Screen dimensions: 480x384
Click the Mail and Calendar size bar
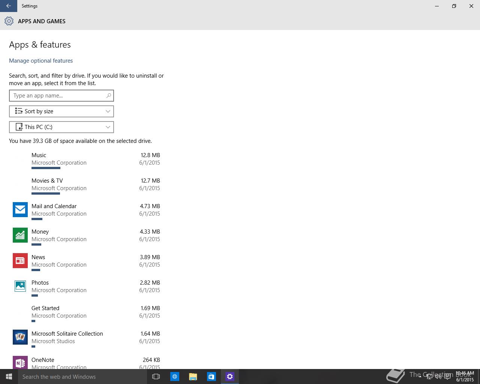coord(37,219)
